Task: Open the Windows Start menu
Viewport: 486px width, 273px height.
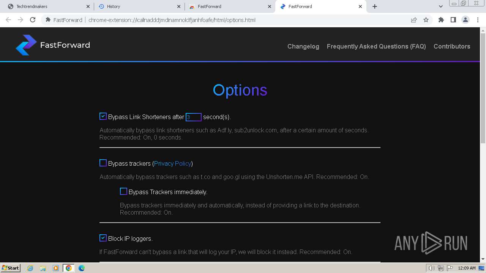Action: coord(10,268)
